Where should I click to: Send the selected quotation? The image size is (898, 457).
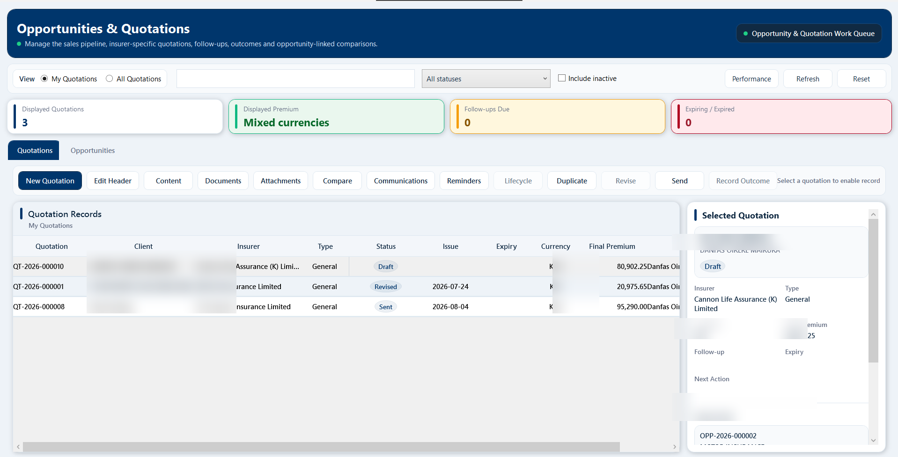click(x=679, y=181)
